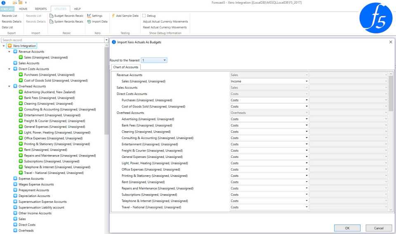
Task: Collapse the Overhead Accounts tree node
Action: (9, 86)
